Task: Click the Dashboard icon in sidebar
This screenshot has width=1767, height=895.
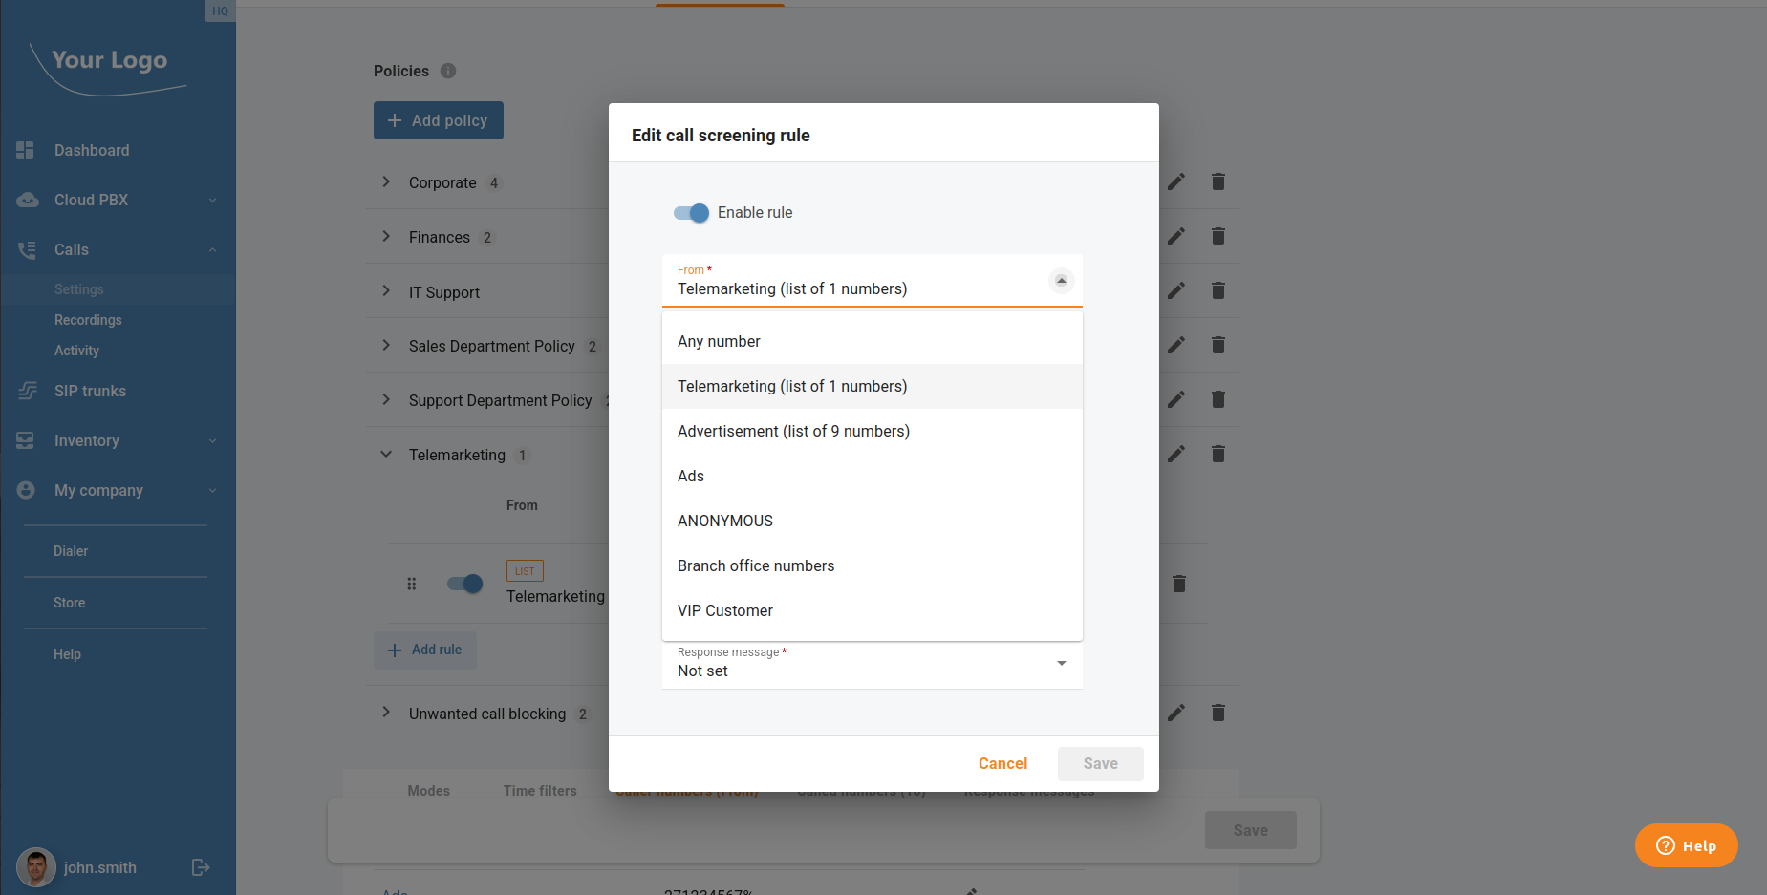Action: [x=26, y=150]
